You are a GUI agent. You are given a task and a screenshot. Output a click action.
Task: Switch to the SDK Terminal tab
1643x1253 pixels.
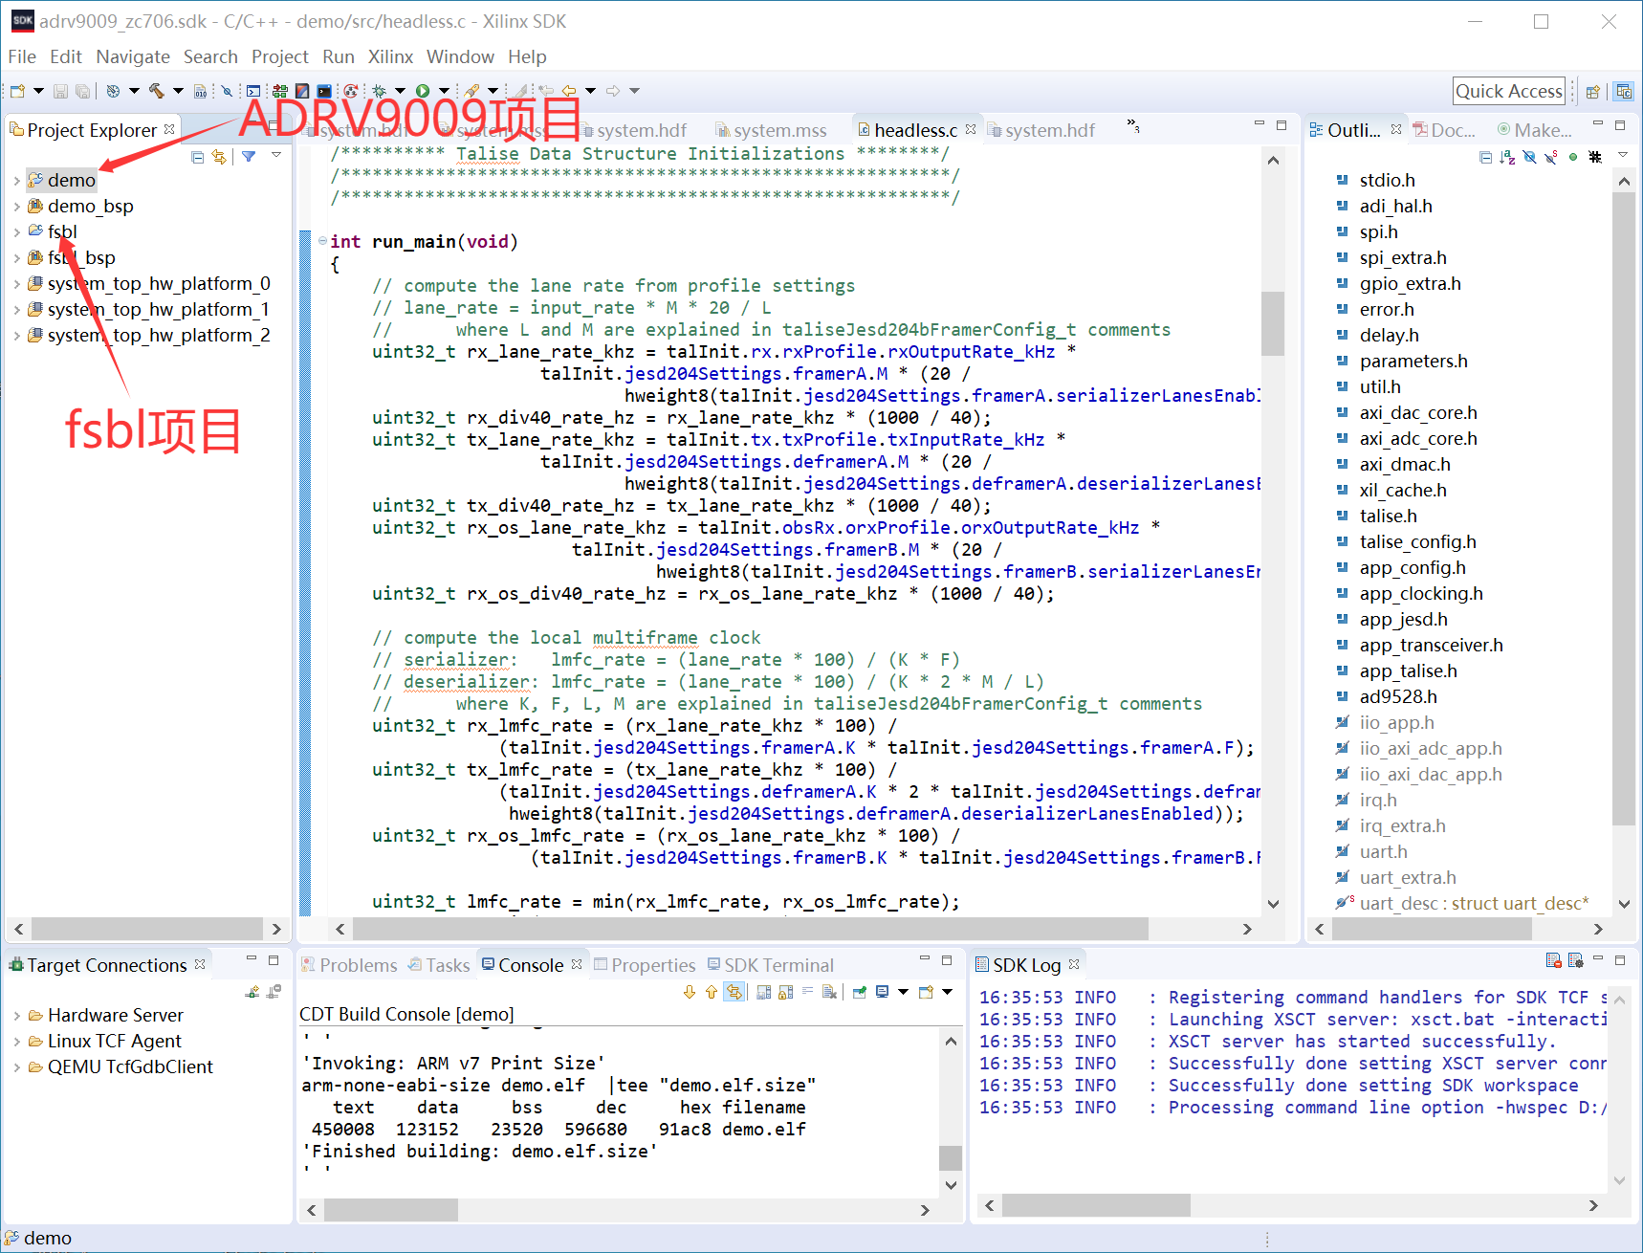(770, 965)
